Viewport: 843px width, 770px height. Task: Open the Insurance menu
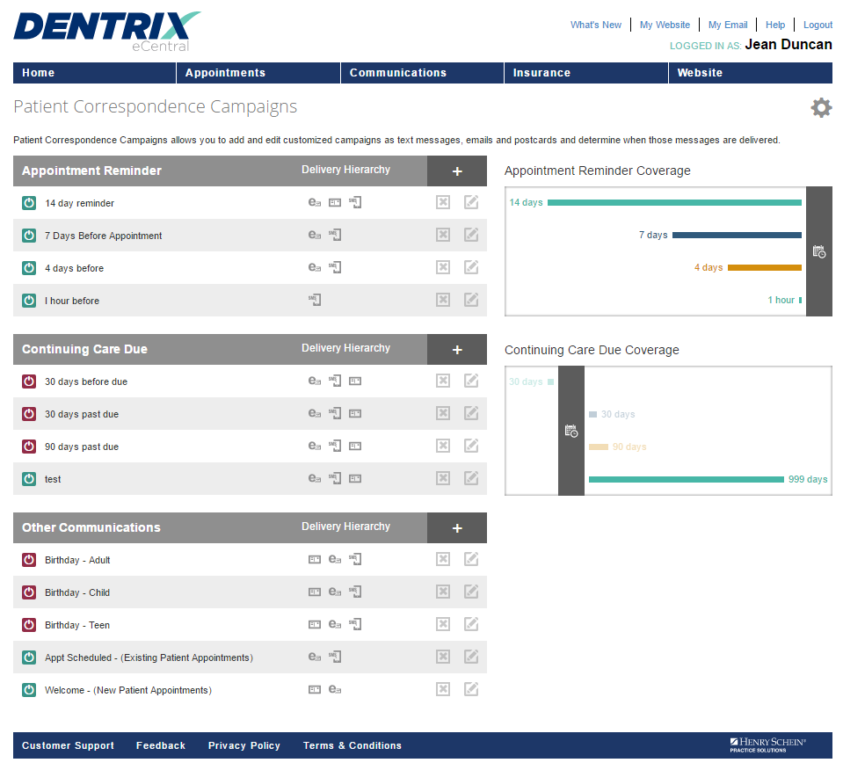coord(541,73)
